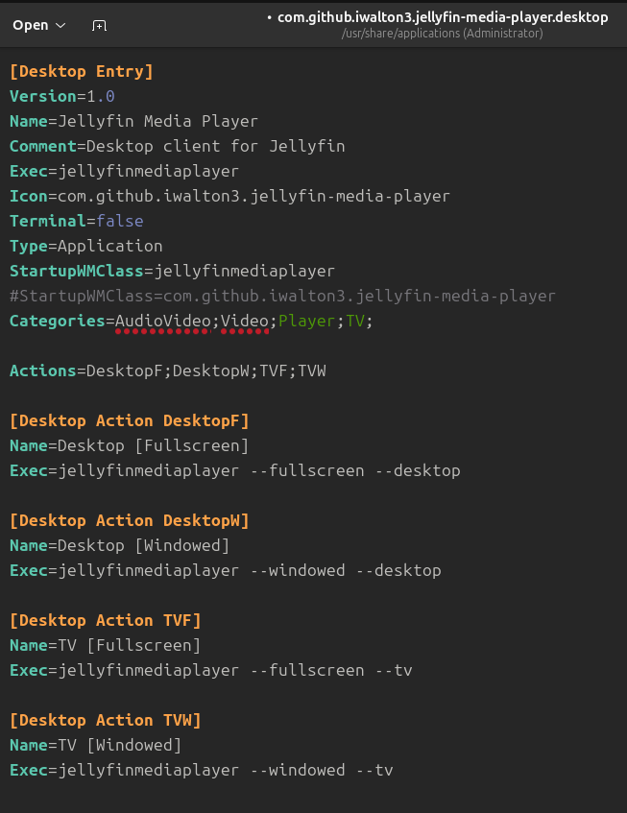Click the [Desktop Action DesktopF] section header

129,420
